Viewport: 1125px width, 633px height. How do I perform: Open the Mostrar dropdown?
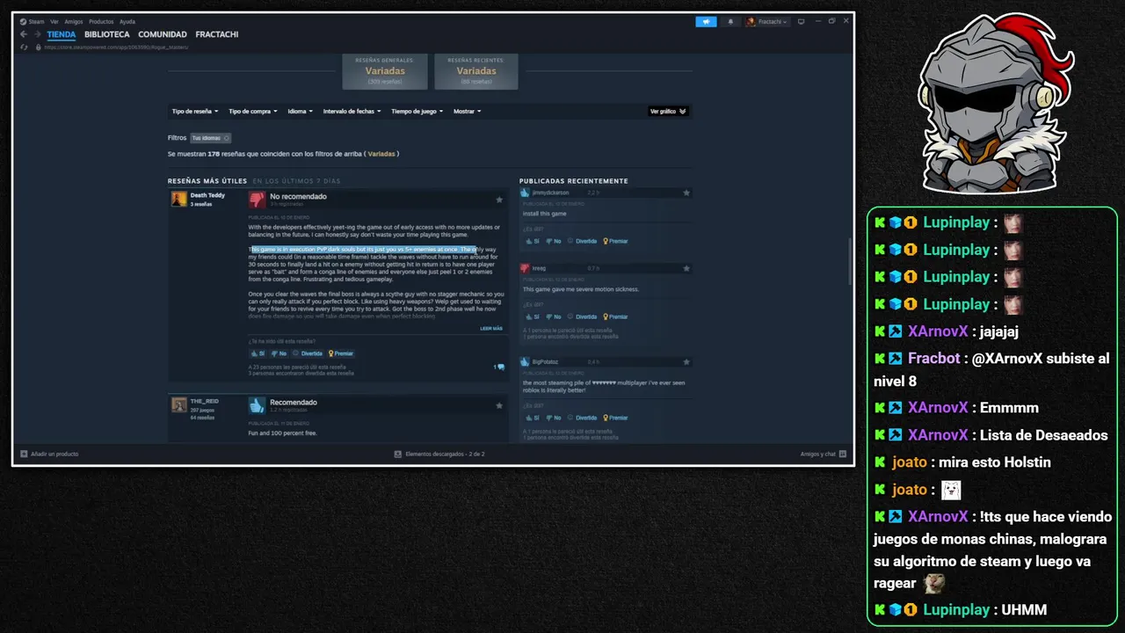pyautogui.click(x=467, y=112)
